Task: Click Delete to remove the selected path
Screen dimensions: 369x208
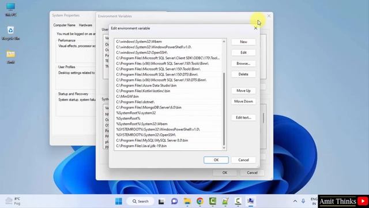Action: tap(243, 75)
